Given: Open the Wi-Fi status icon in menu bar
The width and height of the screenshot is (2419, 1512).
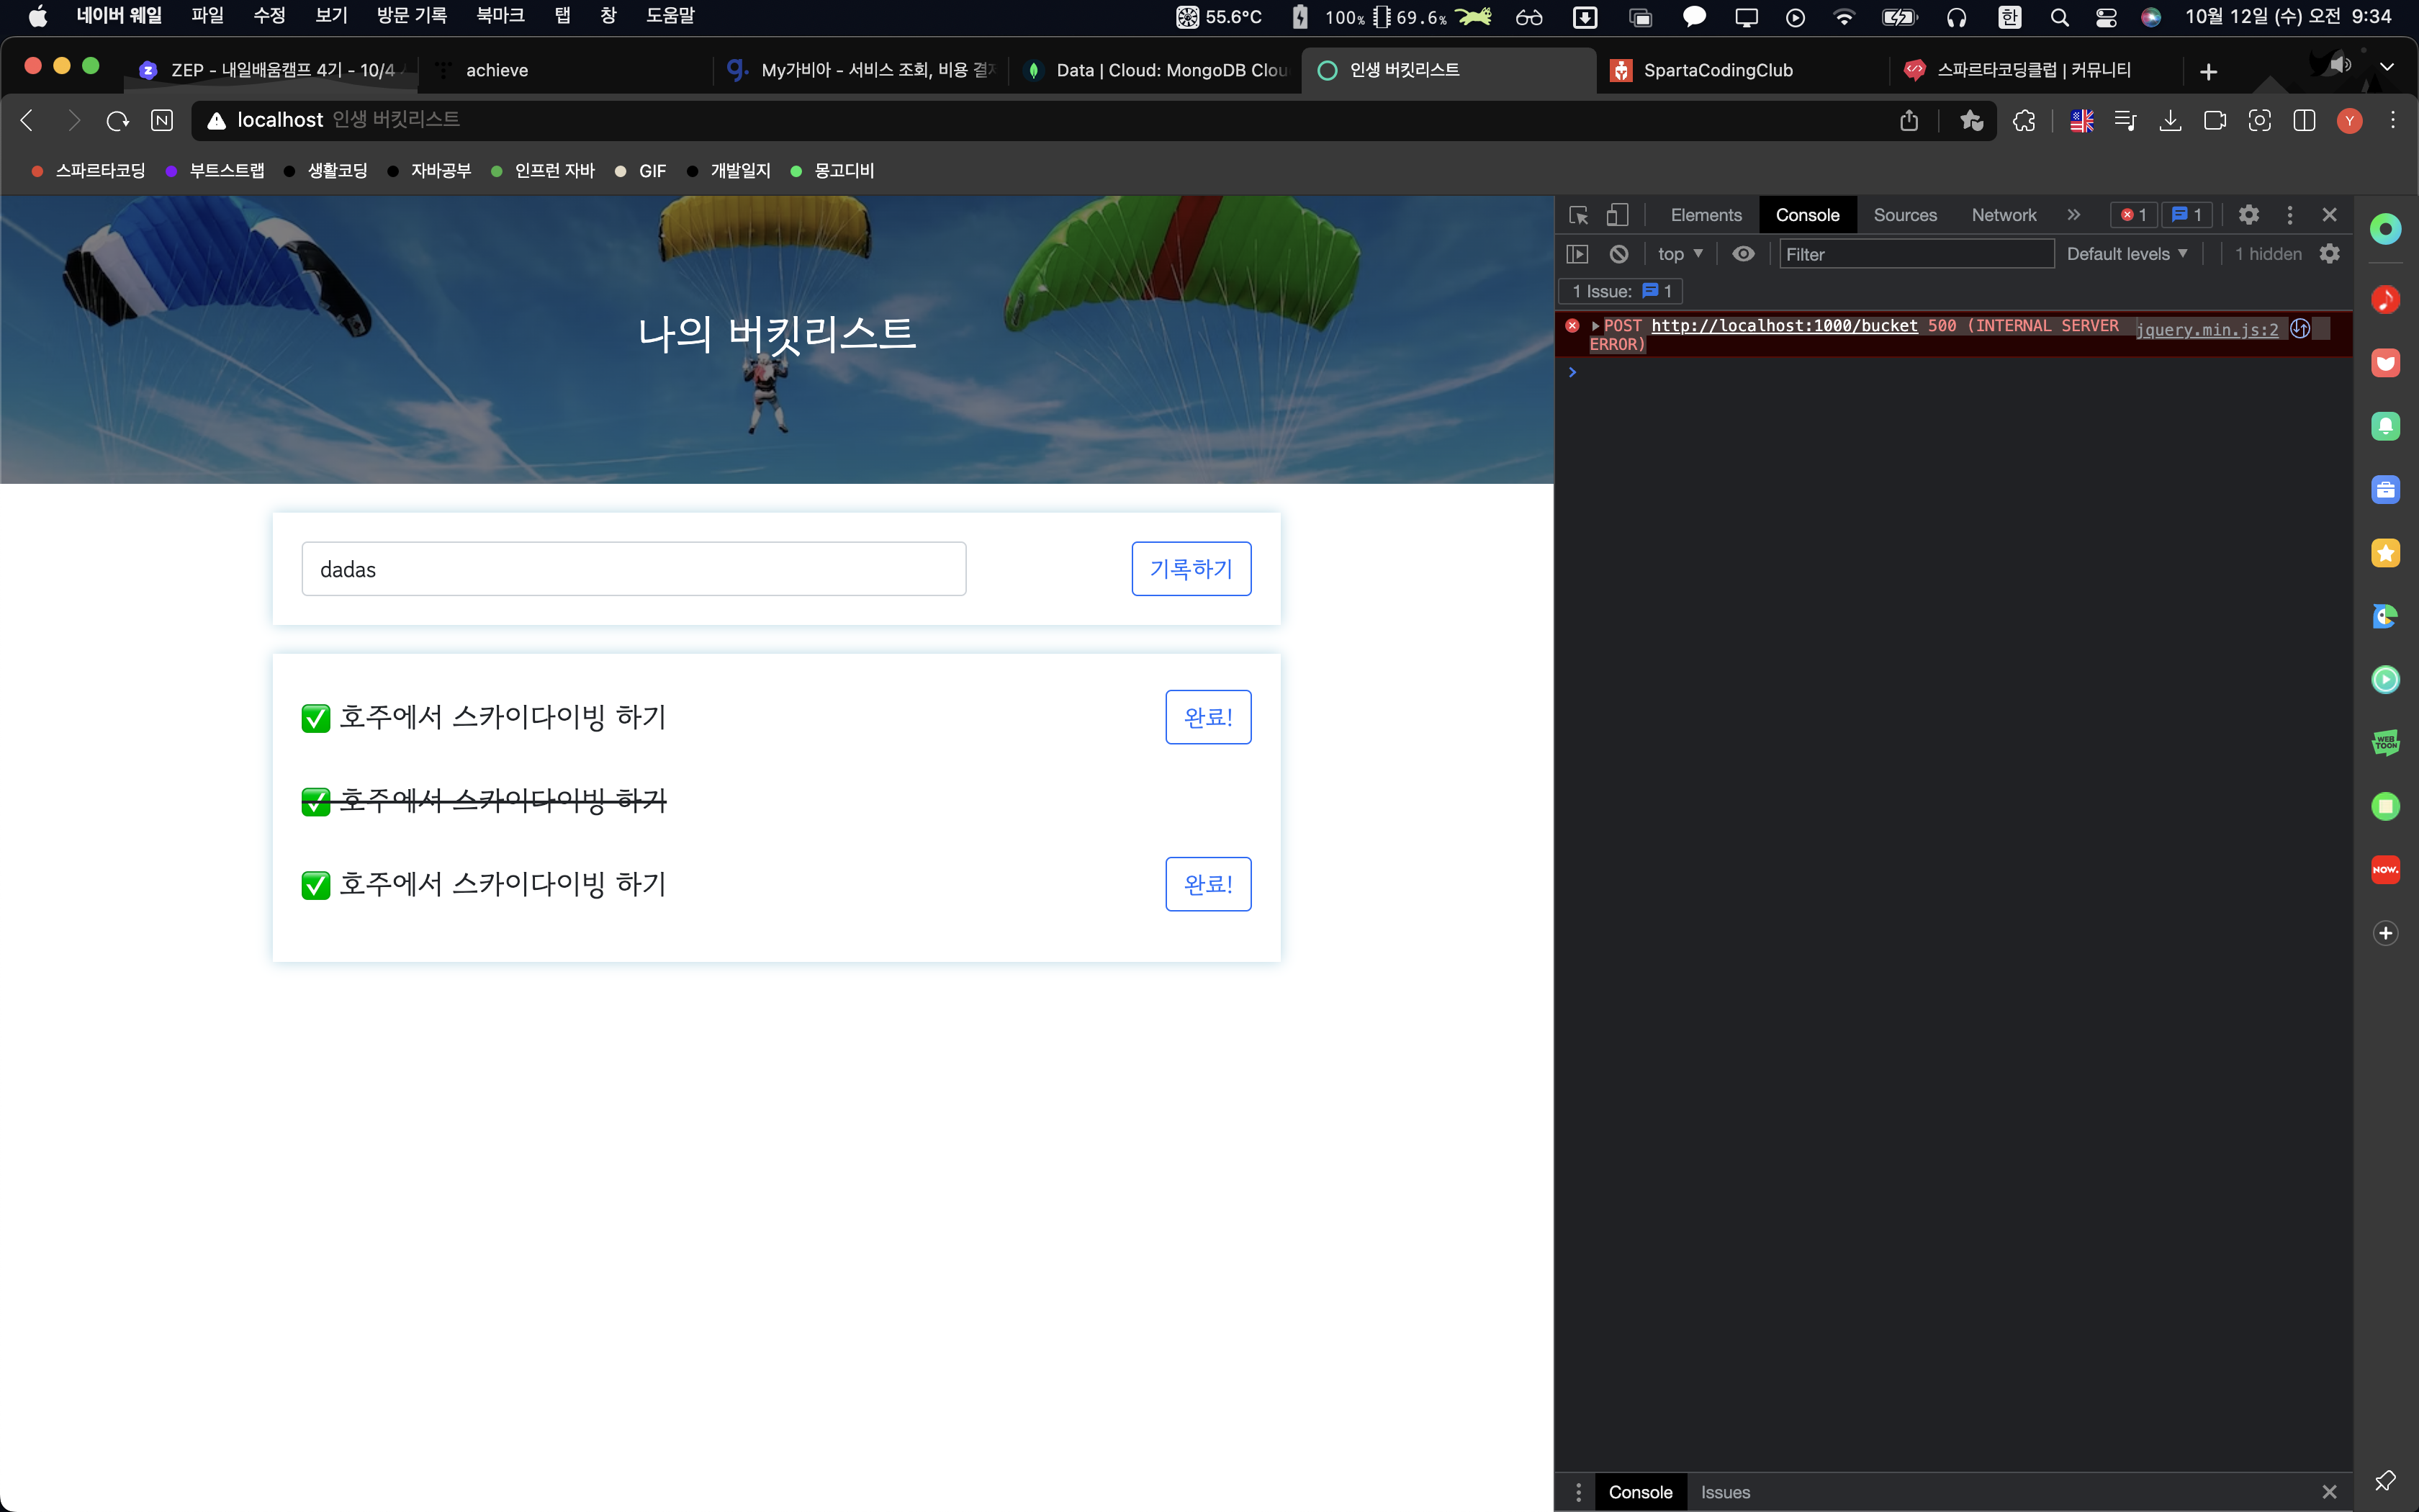Looking at the screenshot, I should pyautogui.click(x=1844, y=17).
